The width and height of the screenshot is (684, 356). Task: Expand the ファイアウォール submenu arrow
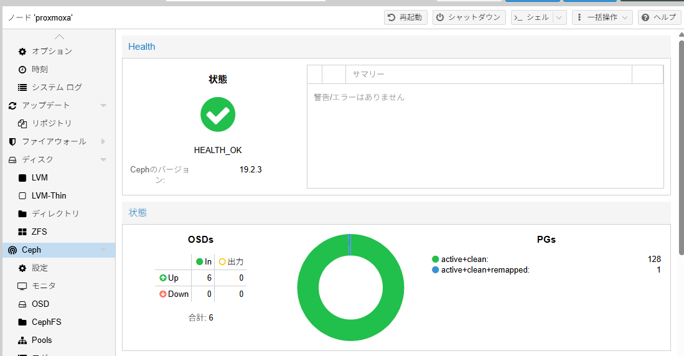click(x=103, y=141)
